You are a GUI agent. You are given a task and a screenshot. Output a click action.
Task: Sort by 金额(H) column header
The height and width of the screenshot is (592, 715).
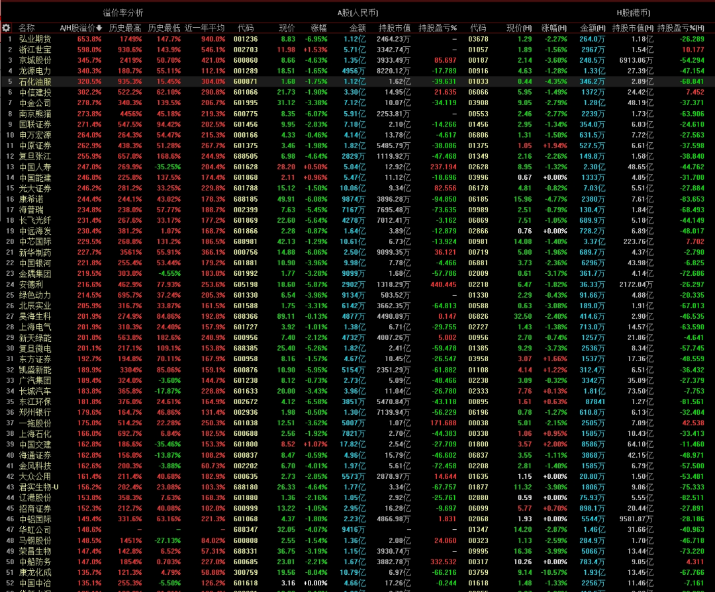pyautogui.click(x=593, y=28)
